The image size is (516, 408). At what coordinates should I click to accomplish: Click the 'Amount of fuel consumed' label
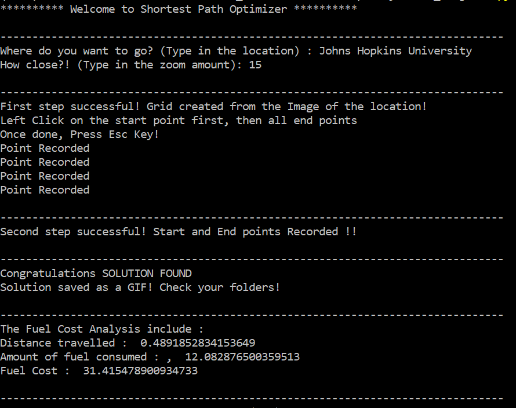point(74,356)
